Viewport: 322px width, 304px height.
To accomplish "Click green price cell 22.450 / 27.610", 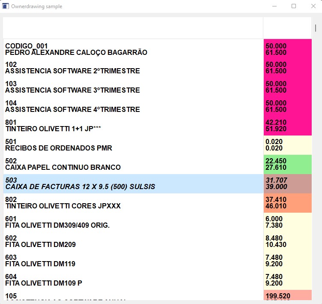I will pos(287,164).
